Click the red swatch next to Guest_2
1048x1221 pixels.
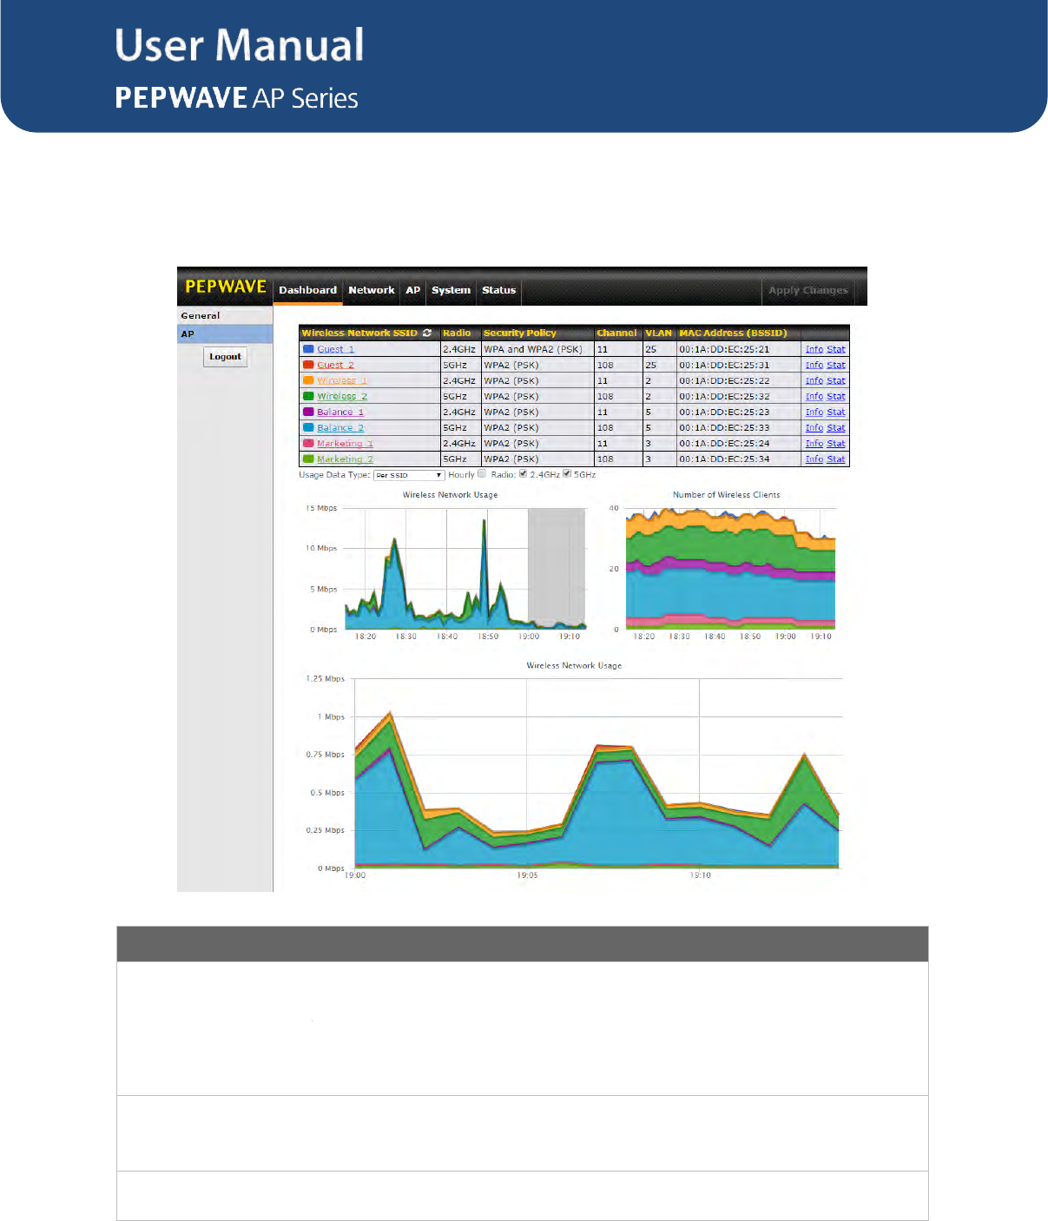pos(308,365)
